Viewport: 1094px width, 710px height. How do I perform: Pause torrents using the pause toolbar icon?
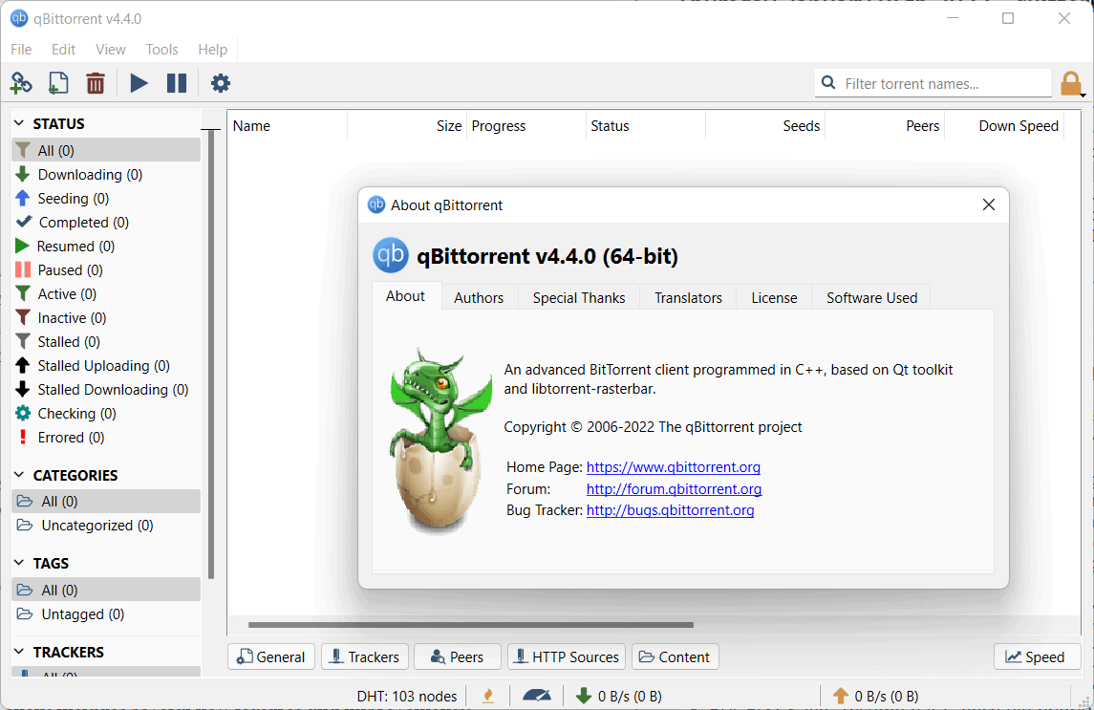click(176, 83)
